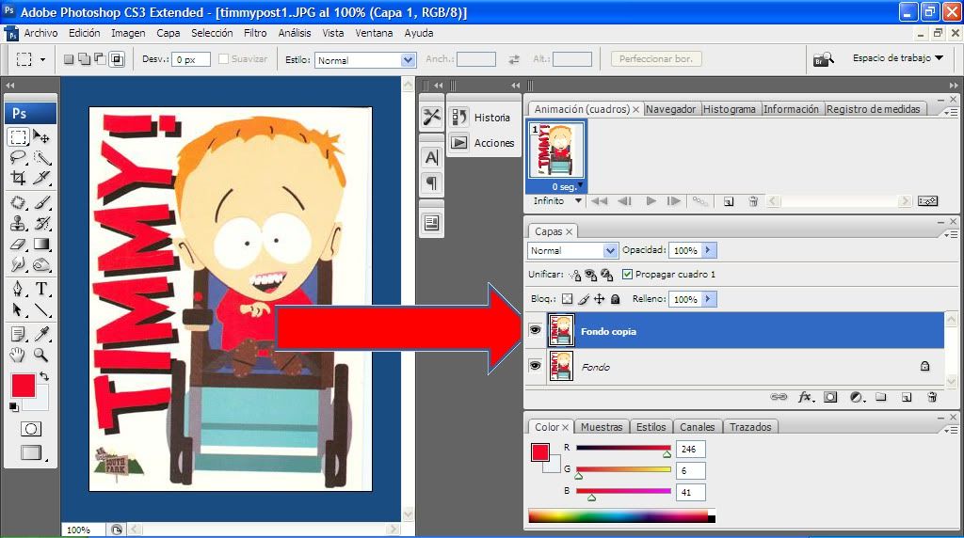Click the delete layer trash icon
The height and width of the screenshot is (538, 964).
[932, 397]
